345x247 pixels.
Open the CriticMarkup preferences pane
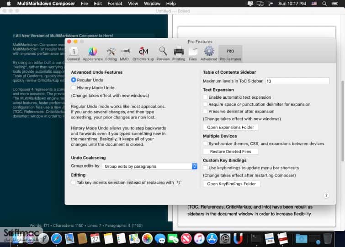click(x=143, y=54)
